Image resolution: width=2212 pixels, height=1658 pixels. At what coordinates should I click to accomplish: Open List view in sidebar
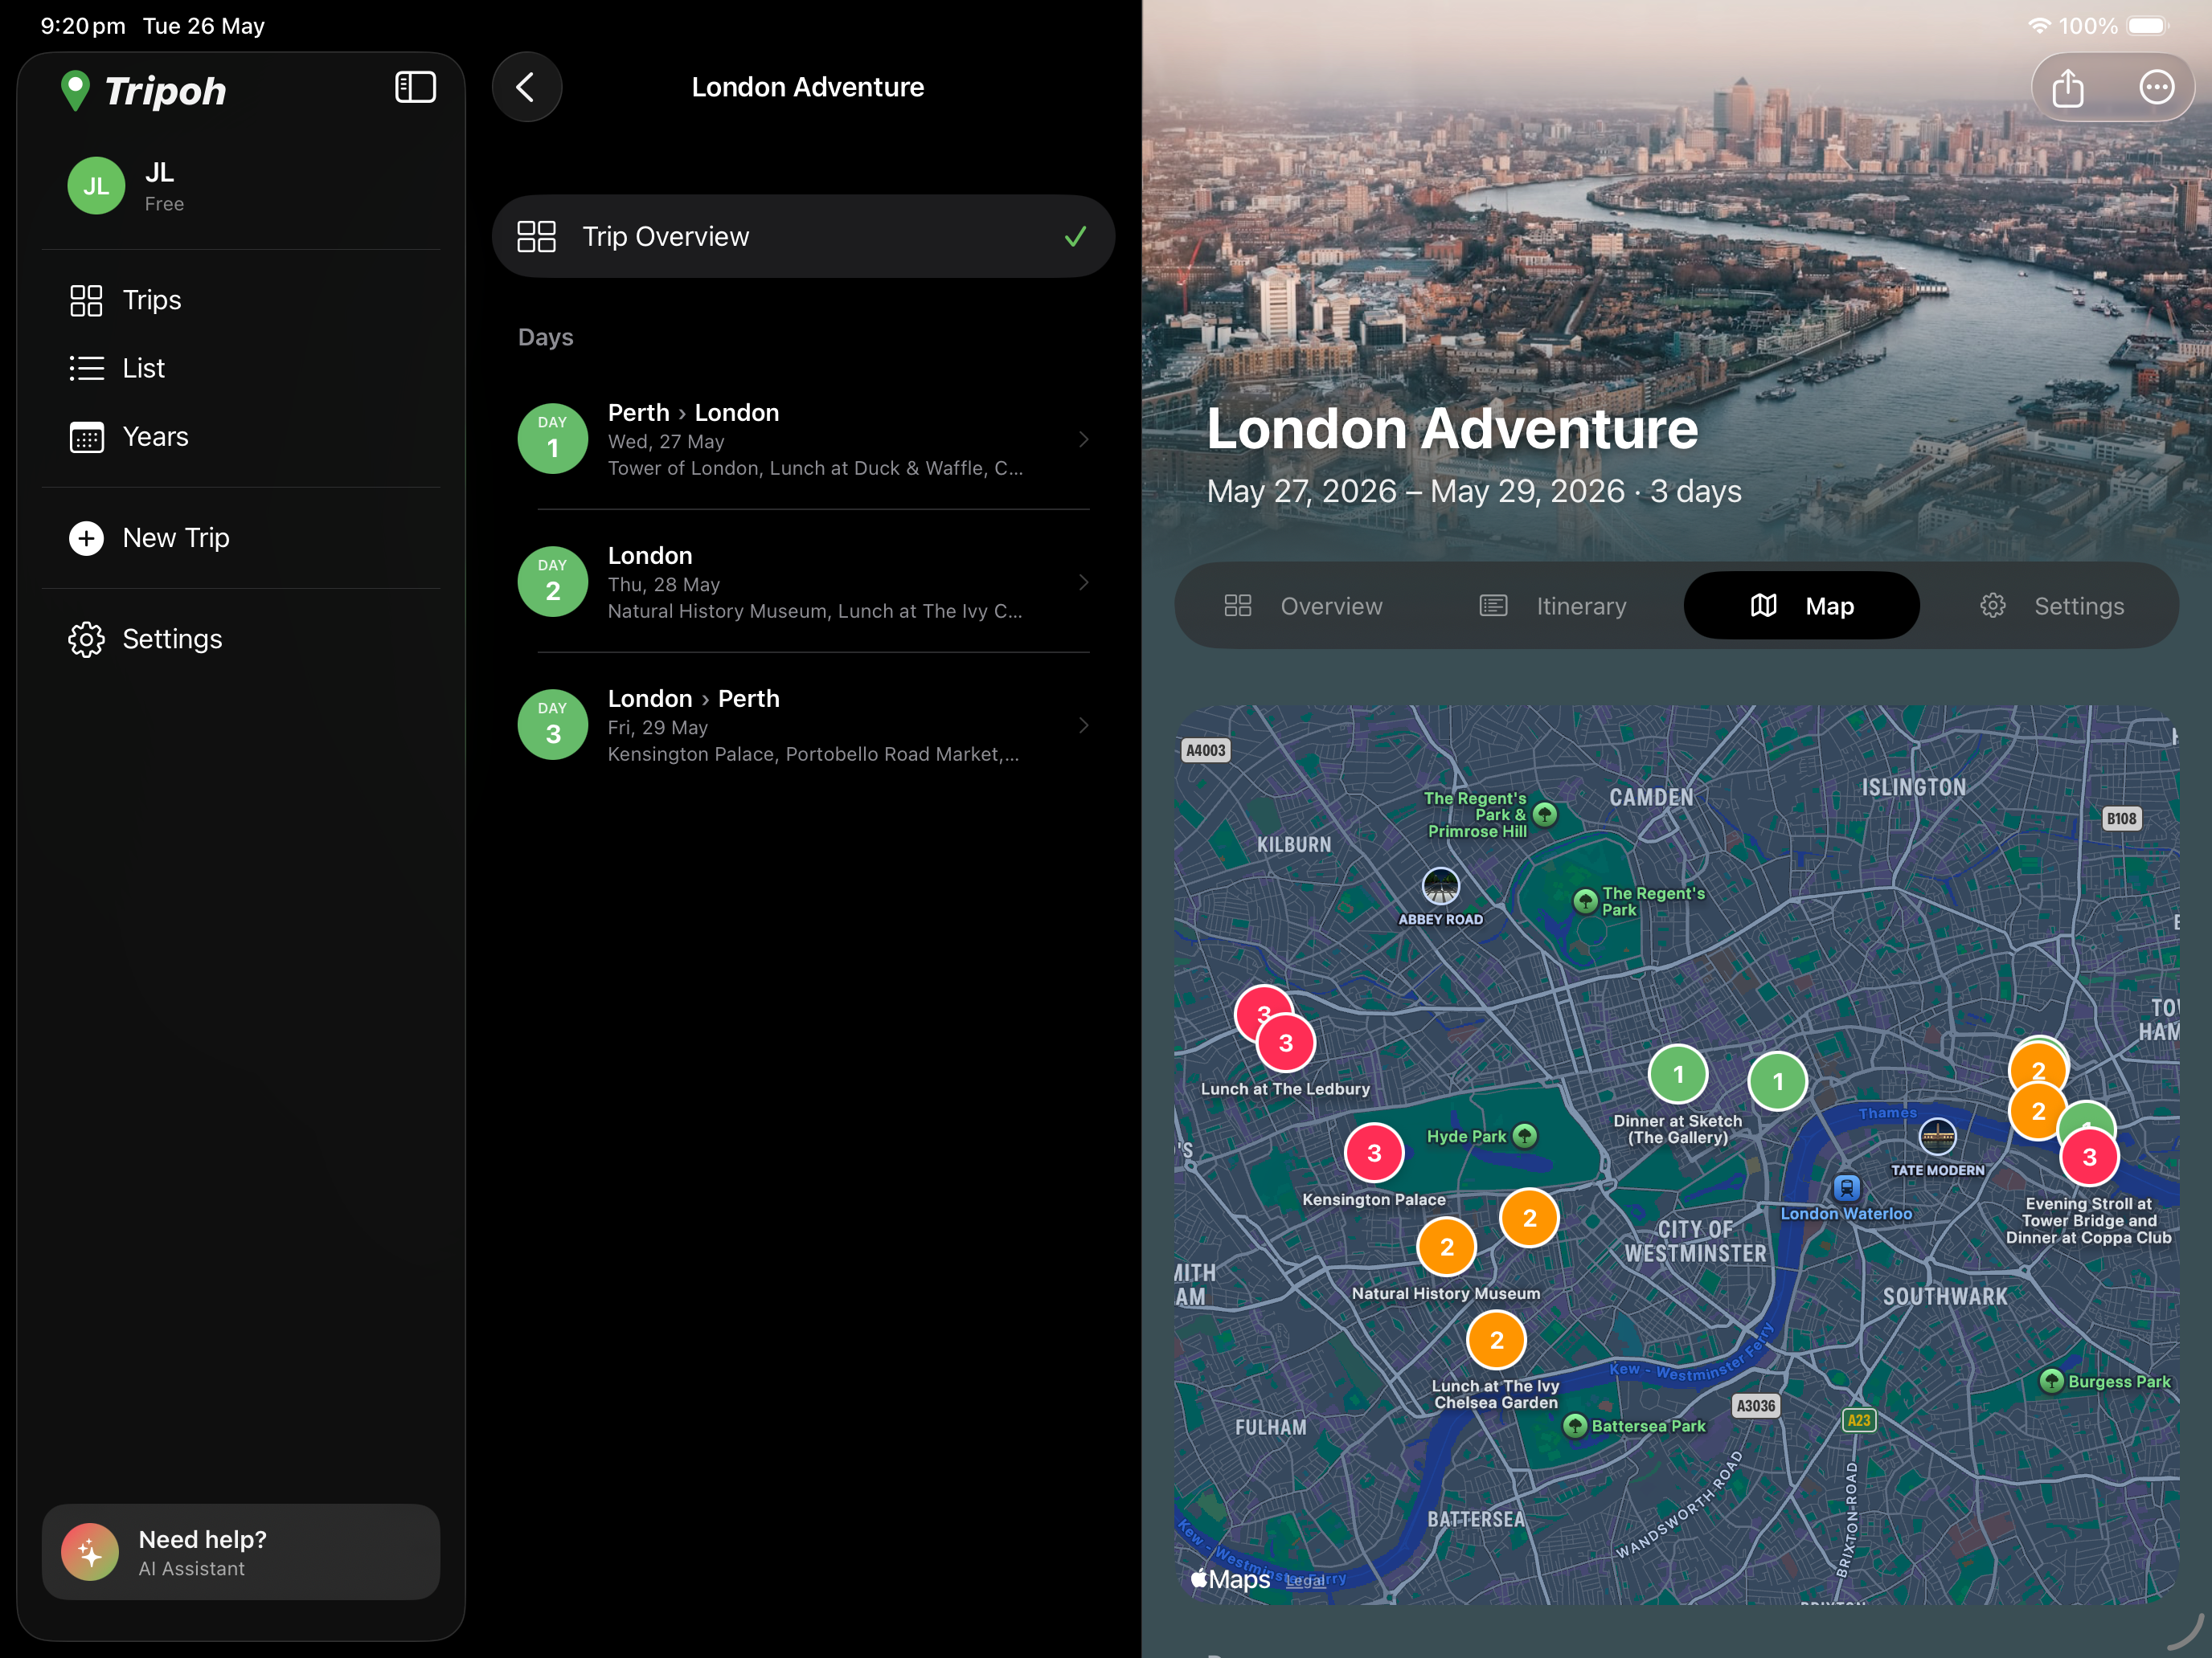(x=241, y=368)
